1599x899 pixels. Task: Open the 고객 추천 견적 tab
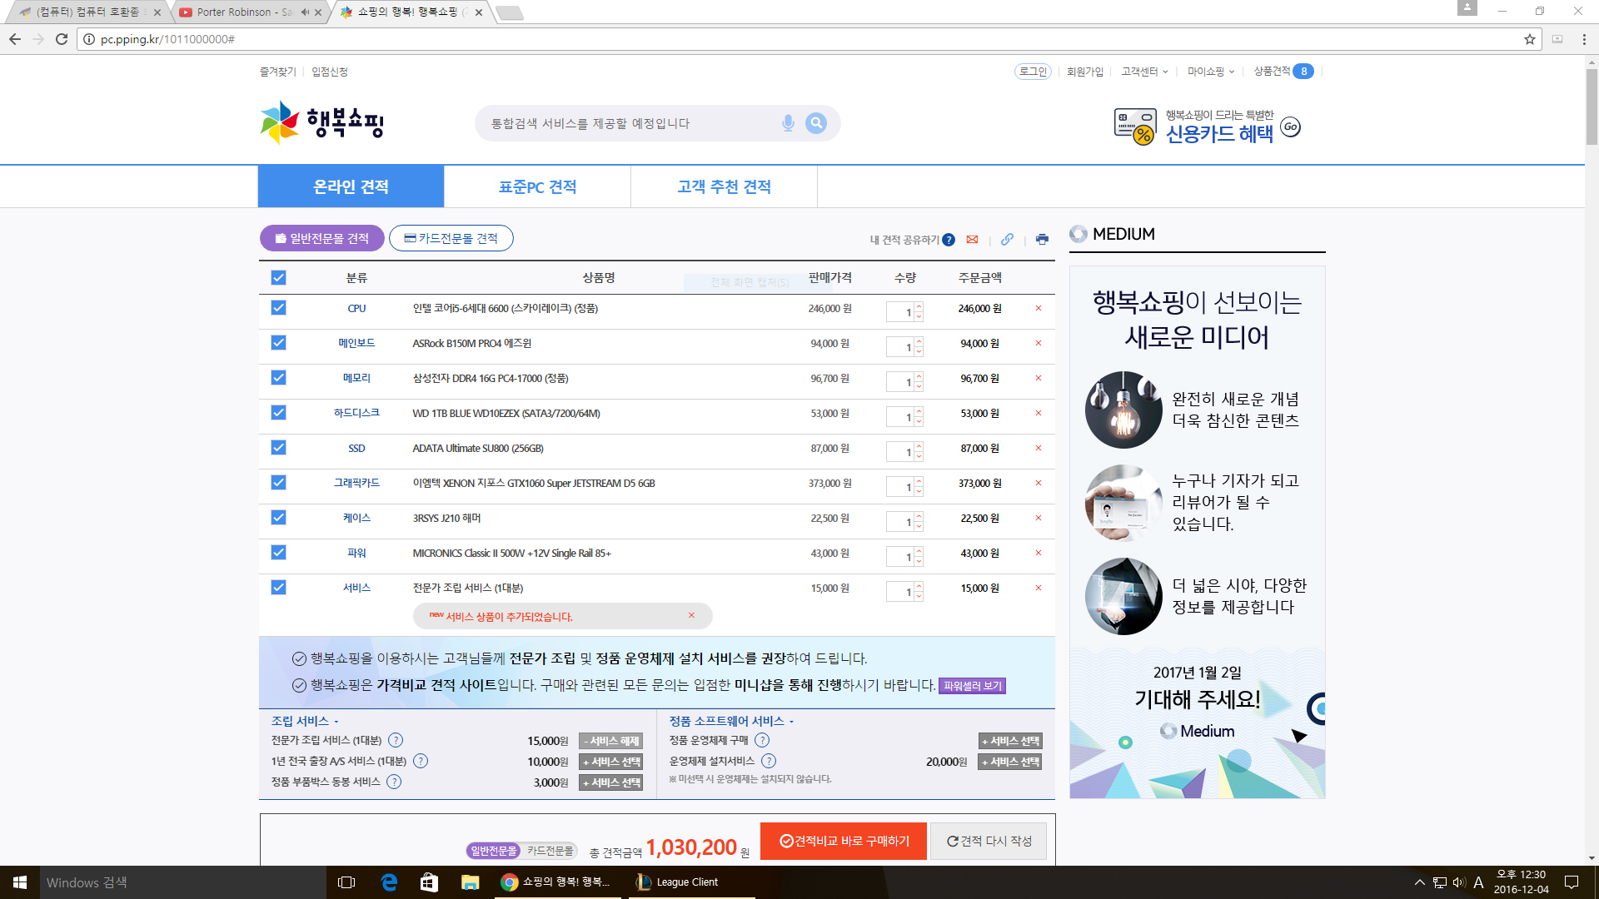pos(724,186)
